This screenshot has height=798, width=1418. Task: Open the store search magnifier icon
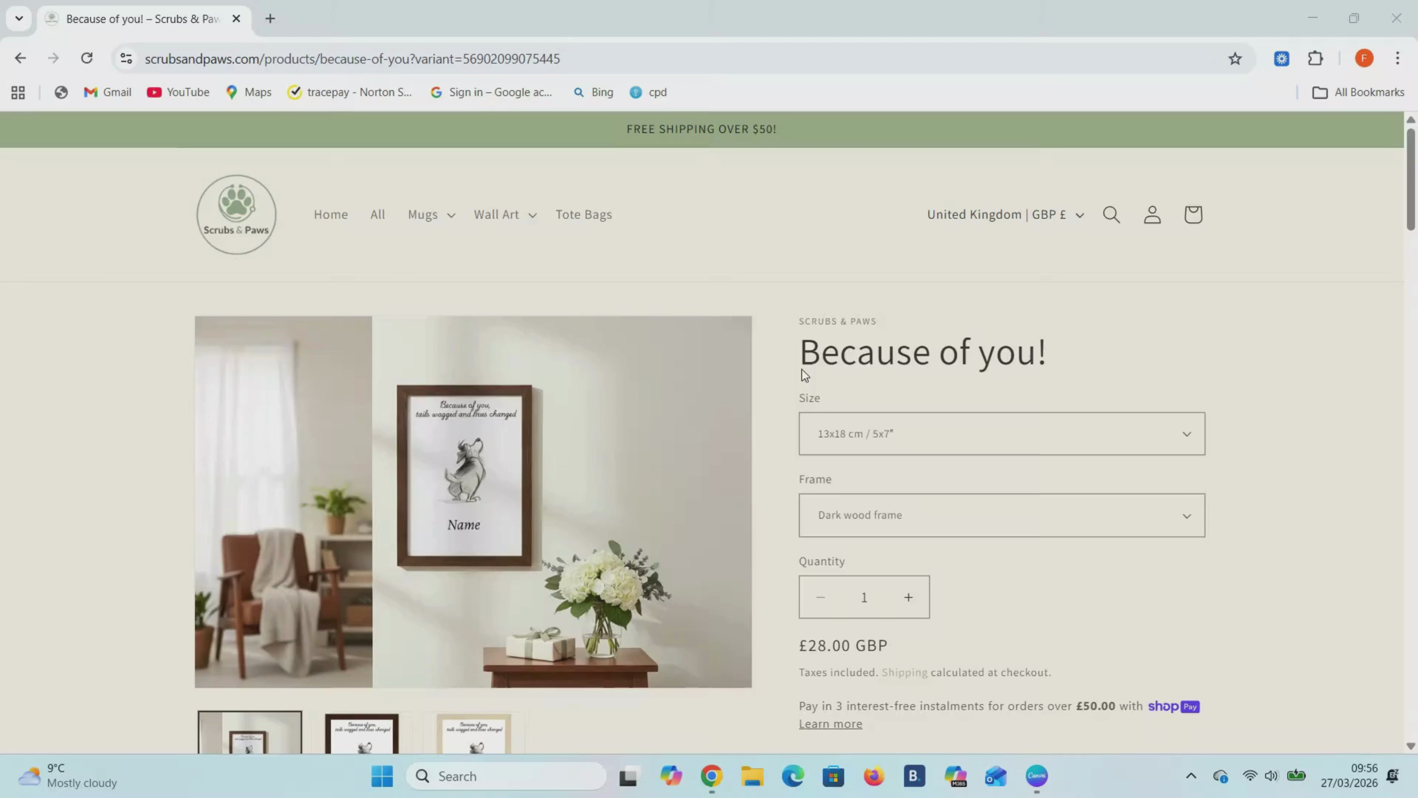[1112, 215]
